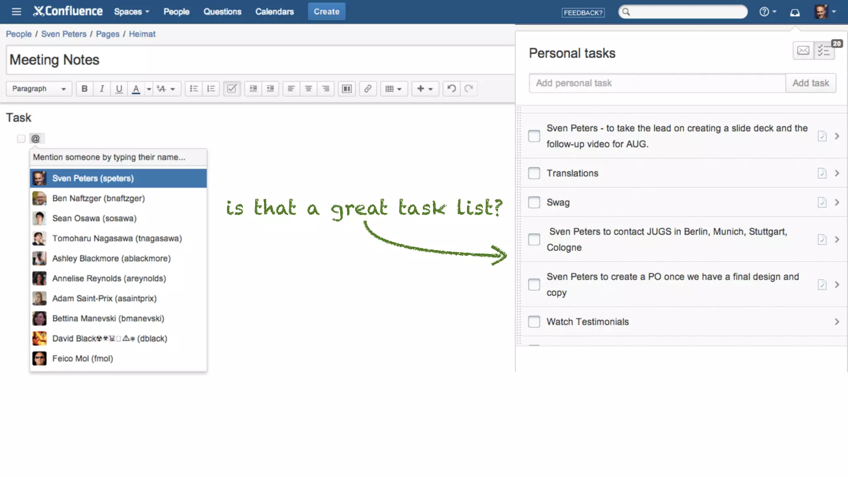Undo the last edit
The image size is (848, 477).
[x=452, y=89]
